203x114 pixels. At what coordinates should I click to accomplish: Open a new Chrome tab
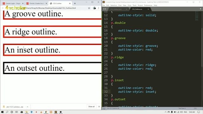tap(75, 3)
